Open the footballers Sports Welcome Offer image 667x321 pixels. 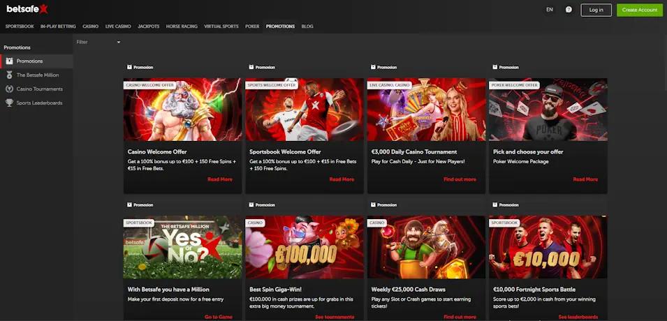[305, 110]
